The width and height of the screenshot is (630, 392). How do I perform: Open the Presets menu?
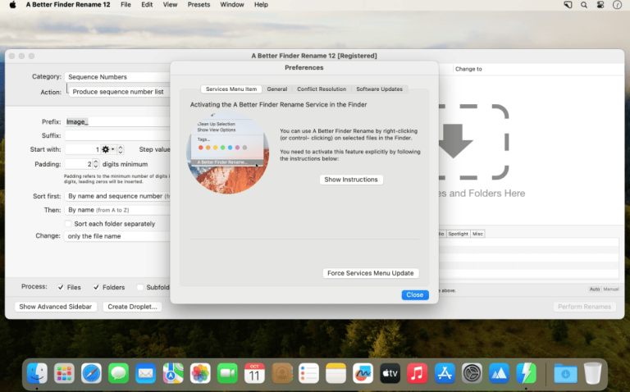click(x=199, y=5)
